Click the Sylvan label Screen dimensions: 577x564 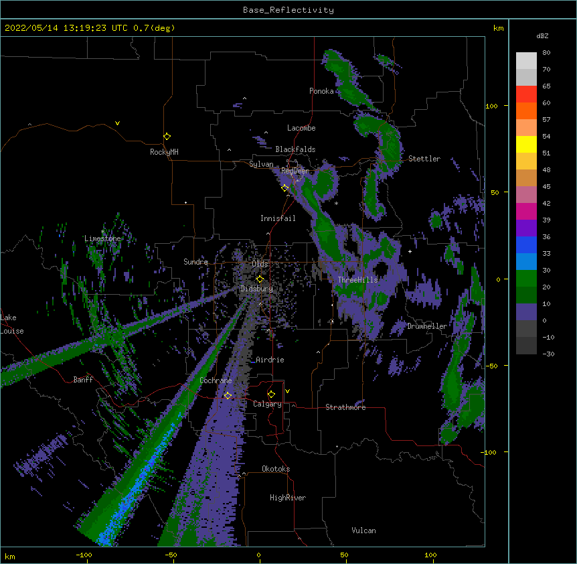coord(261,164)
